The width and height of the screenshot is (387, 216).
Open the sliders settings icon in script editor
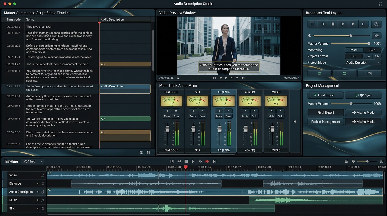pos(141,152)
